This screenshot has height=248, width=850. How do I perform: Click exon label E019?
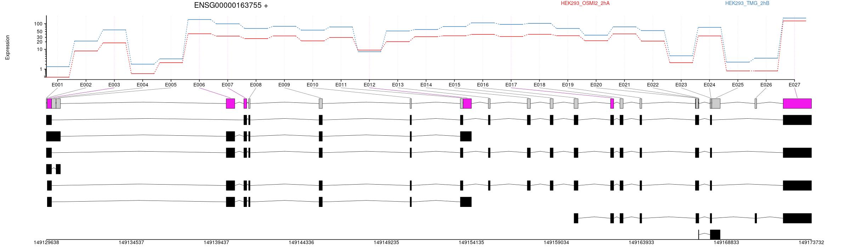point(568,85)
